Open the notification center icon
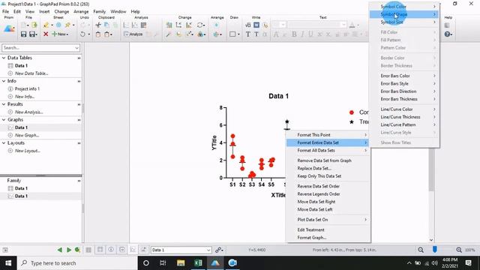Viewport: 480px width, 270px height. tap(468, 263)
